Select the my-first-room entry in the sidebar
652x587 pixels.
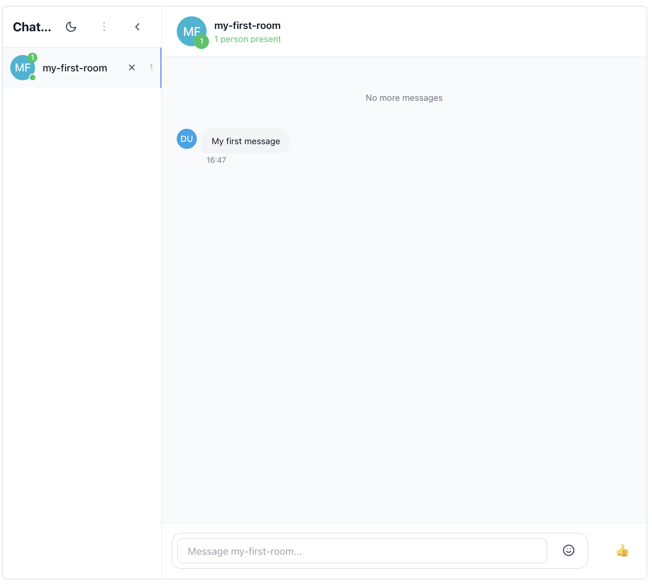tap(75, 67)
